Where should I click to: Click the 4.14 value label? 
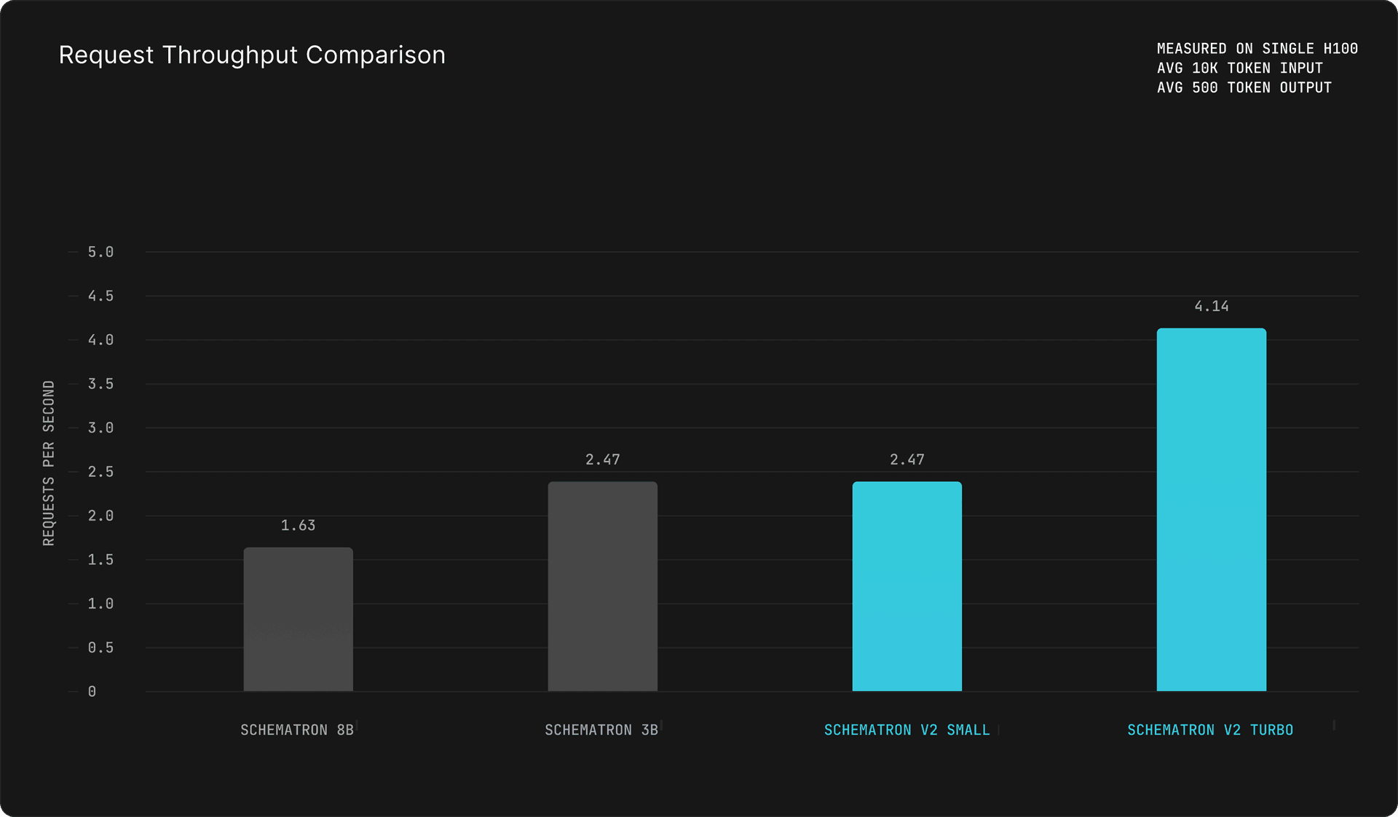click(x=1211, y=306)
